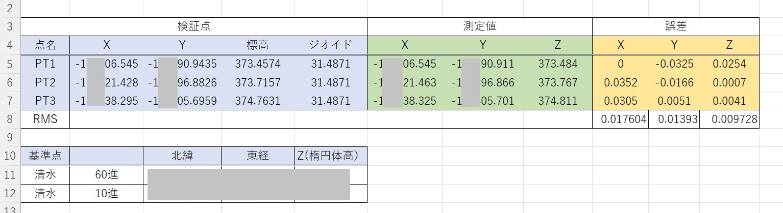The height and width of the screenshot is (213, 783).
Task: Select the PT1 point name cell
Action: (45, 64)
